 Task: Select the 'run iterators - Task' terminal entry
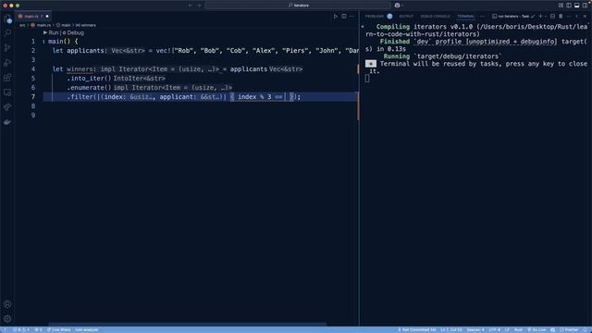(513, 17)
